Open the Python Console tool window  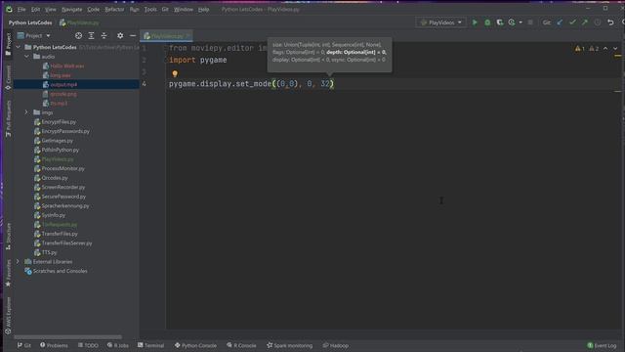(195, 345)
